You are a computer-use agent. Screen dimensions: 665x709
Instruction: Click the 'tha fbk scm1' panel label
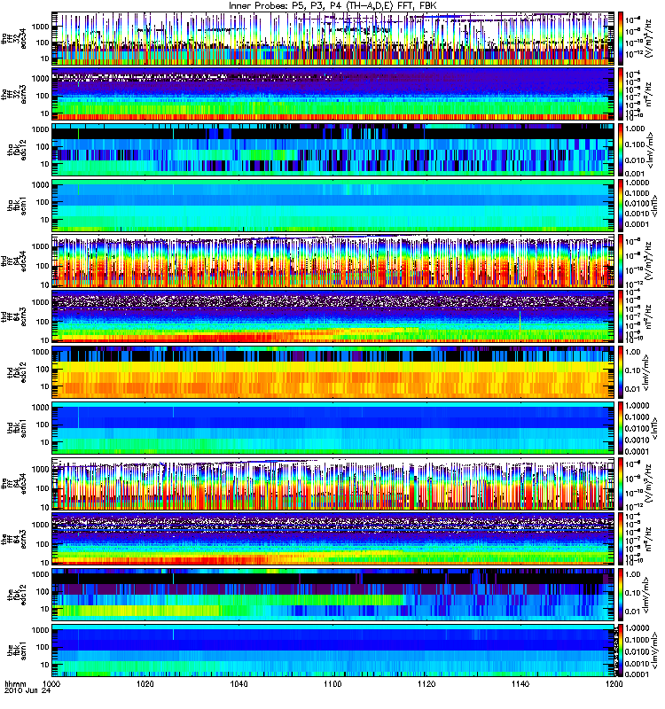click(17, 206)
